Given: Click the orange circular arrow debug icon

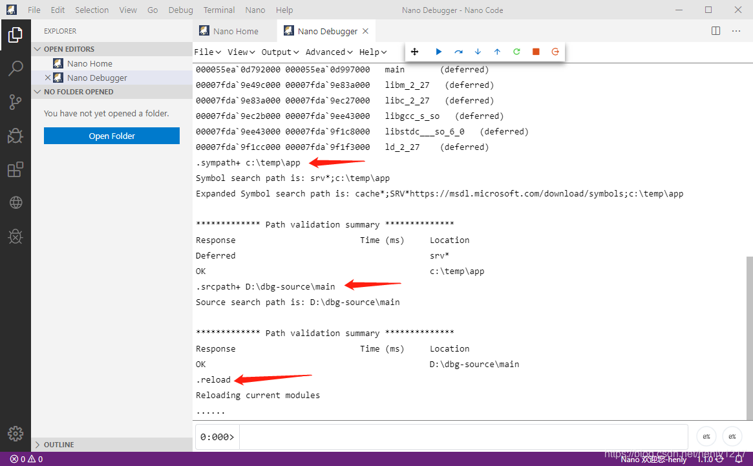Looking at the screenshot, I should (x=555, y=52).
